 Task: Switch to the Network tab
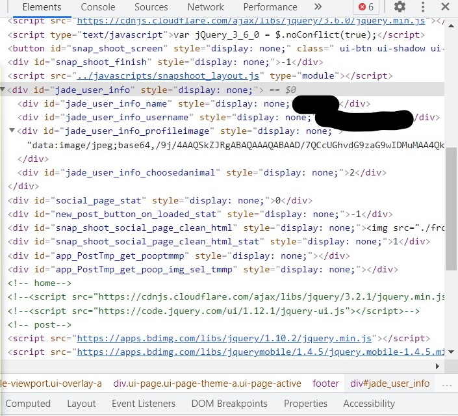(x=206, y=7)
